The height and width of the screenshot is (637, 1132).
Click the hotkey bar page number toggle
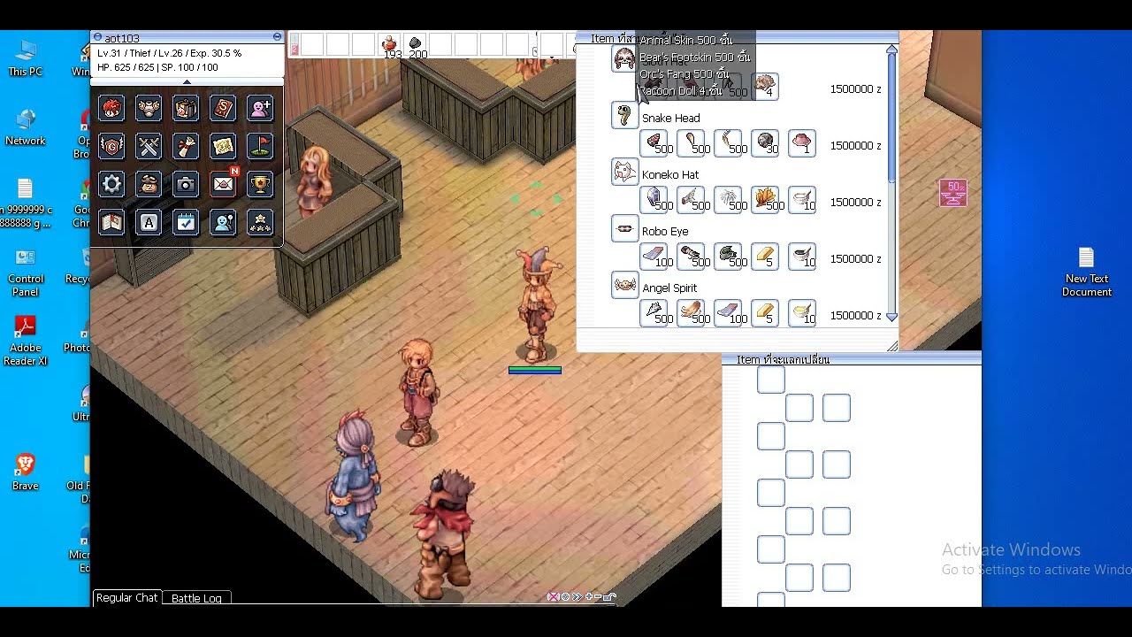point(294,46)
